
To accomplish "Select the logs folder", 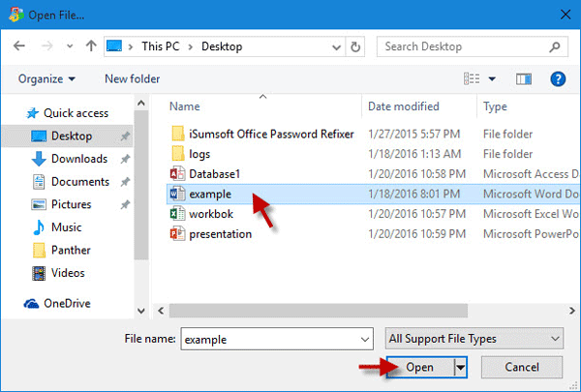I will coord(199,154).
